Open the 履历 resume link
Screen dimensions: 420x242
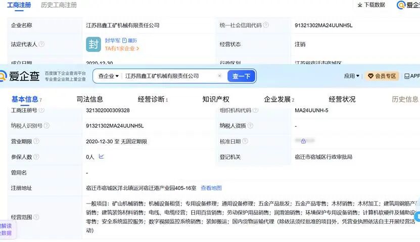pos(132,41)
